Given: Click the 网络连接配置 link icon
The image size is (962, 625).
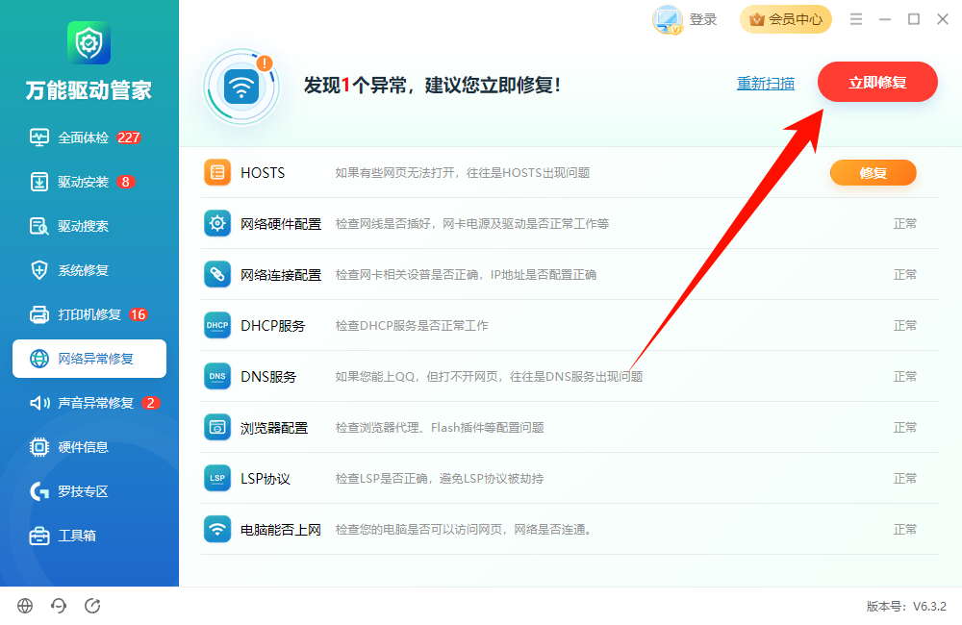Looking at the screenshot, I should (x=217, y=274).
